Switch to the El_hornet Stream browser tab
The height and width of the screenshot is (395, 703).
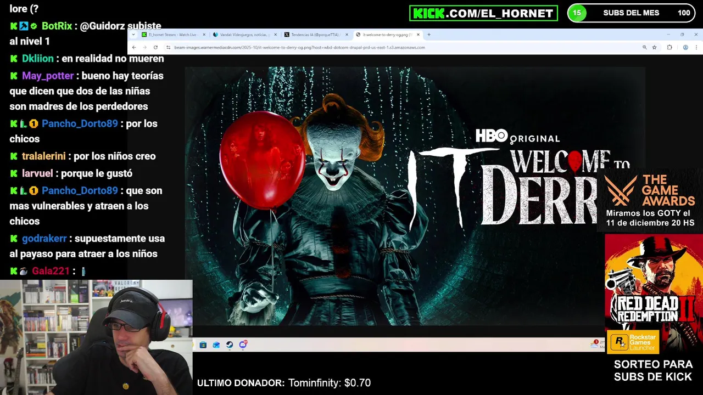(x=172, y=35)
